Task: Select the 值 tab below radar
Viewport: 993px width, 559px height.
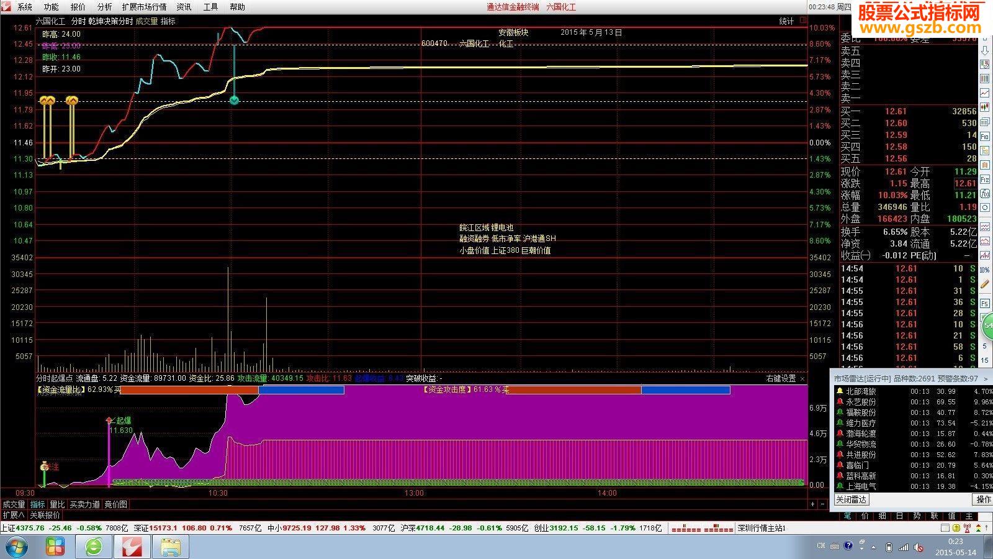Action: coord(951,516)
